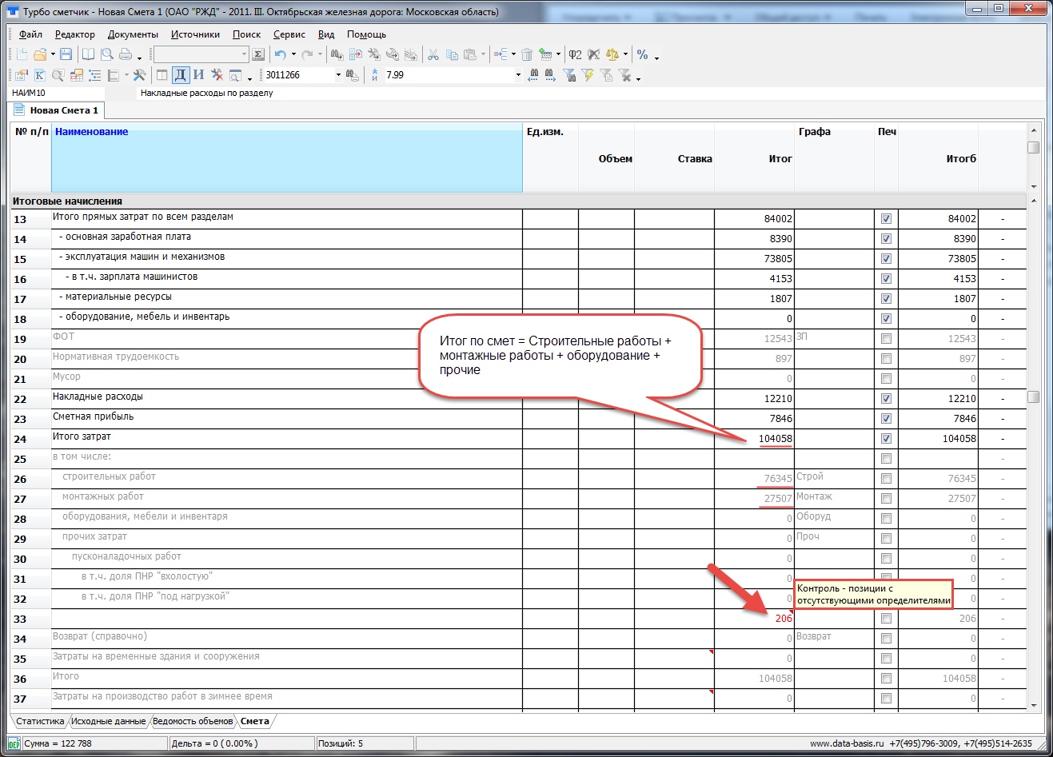Viewport: 1053px width, 757px height.
Task: Uncheck Печ checkbox for основная заработная плата
Action: [886, 238]
